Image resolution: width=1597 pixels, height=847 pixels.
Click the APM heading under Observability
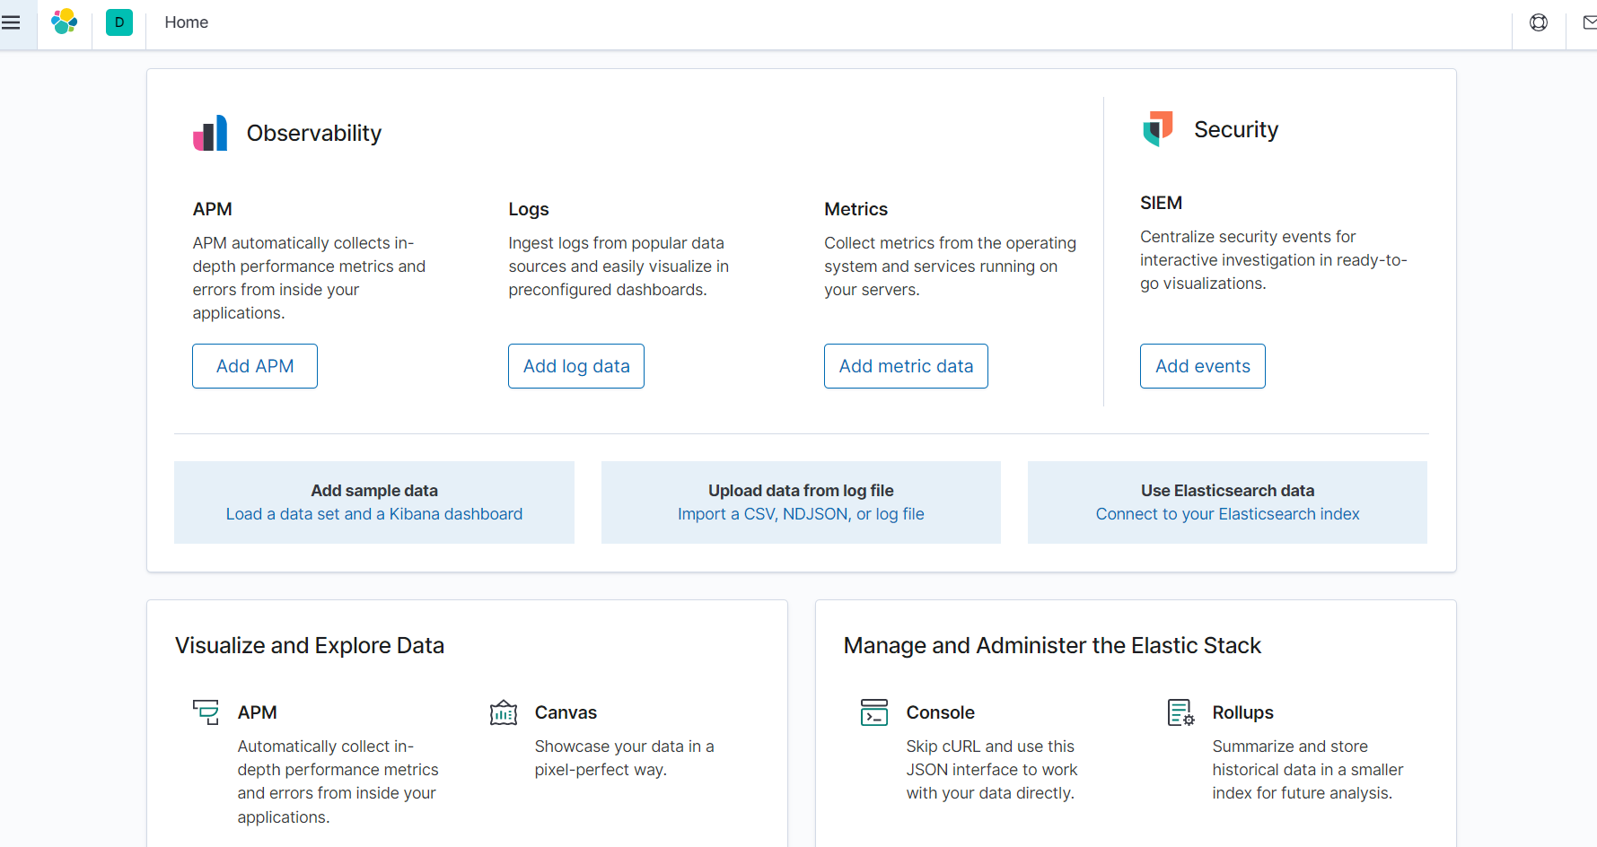coord(213,209)
